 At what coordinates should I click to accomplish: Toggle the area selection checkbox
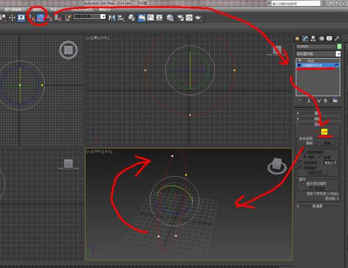tap(301, 163)
